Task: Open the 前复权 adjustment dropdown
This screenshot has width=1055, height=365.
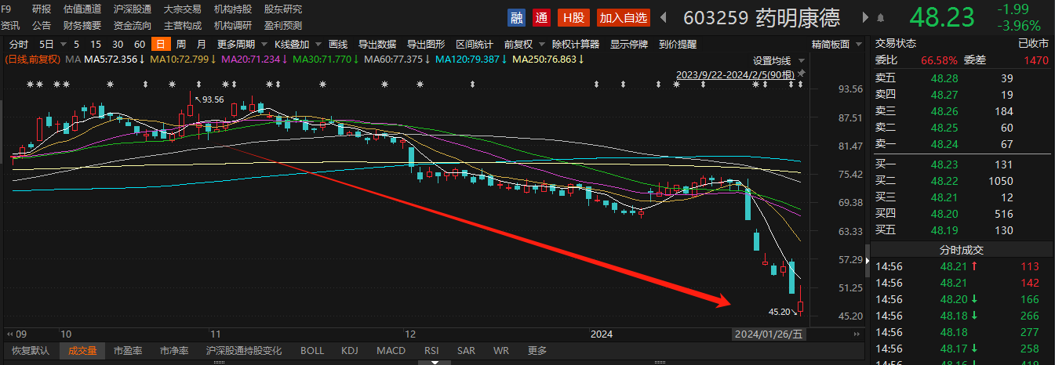Action: 523,44
